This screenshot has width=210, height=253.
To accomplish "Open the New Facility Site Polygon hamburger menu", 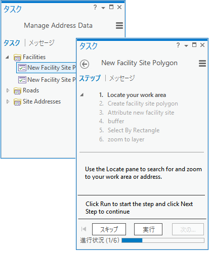I will 202,64.
